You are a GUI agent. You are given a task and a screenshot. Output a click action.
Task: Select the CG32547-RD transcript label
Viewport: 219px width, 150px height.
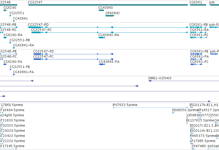tap(38, 25)
